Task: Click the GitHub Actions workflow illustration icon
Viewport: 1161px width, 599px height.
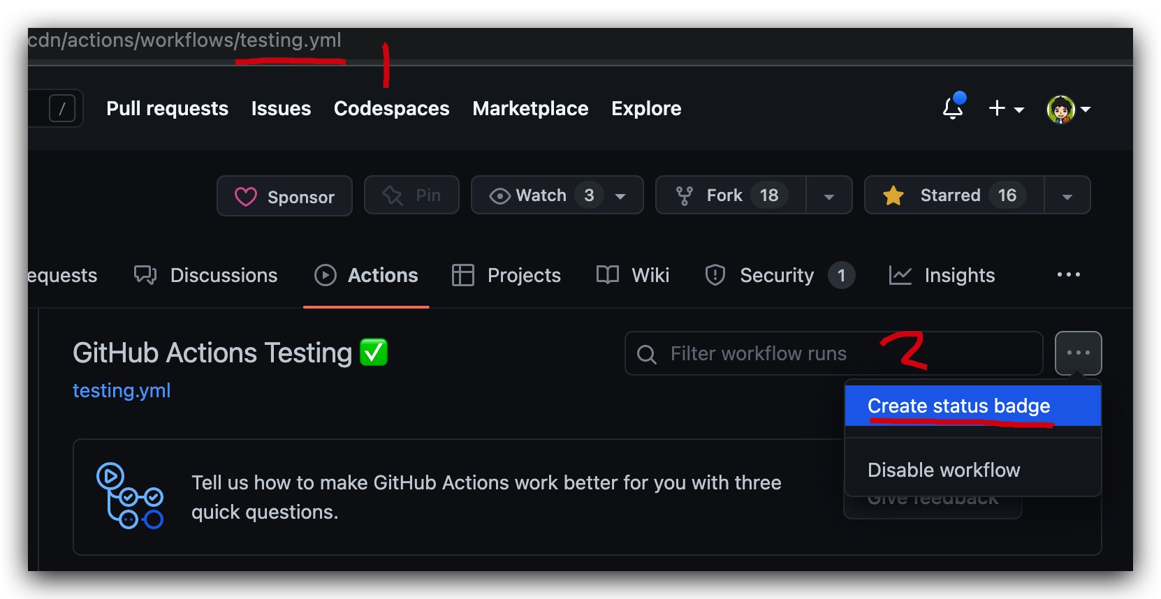Action: click(x=130, y=496)
